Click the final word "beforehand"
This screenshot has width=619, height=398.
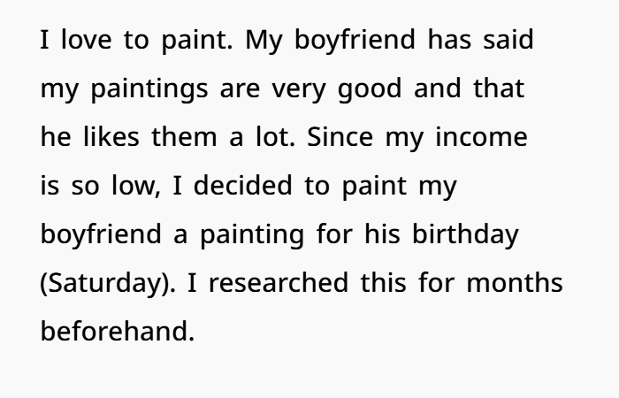(x=117, y=333)
